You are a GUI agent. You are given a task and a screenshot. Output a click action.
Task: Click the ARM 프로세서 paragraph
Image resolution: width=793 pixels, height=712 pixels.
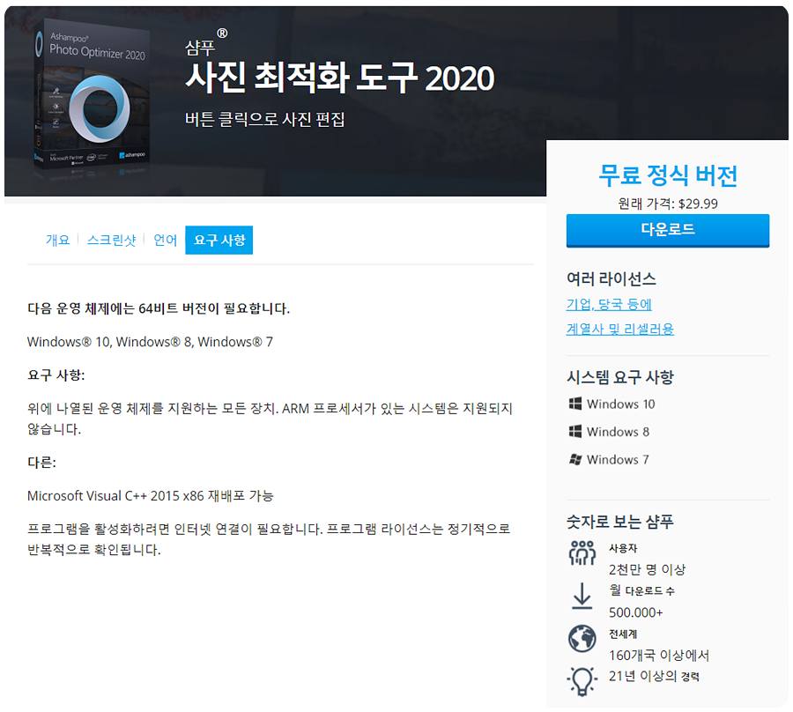pos(271,419)
